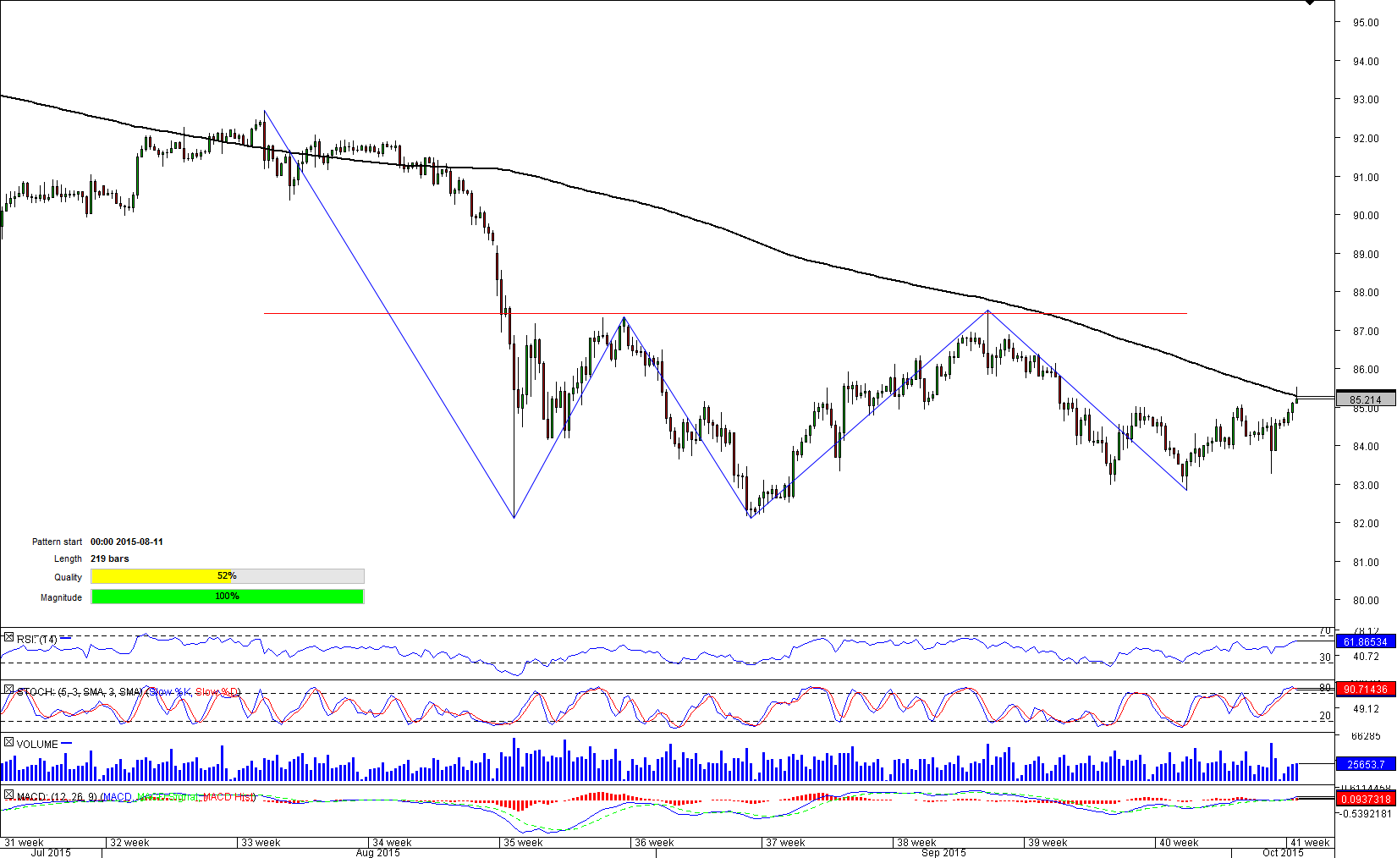Click the Sep 2015 month label
Viewport: 1397px width, 858px height.
pyautogui.click(x=943, y=852)
